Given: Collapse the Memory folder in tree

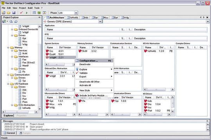Looking at the screenshot, I should coord(8,47).
